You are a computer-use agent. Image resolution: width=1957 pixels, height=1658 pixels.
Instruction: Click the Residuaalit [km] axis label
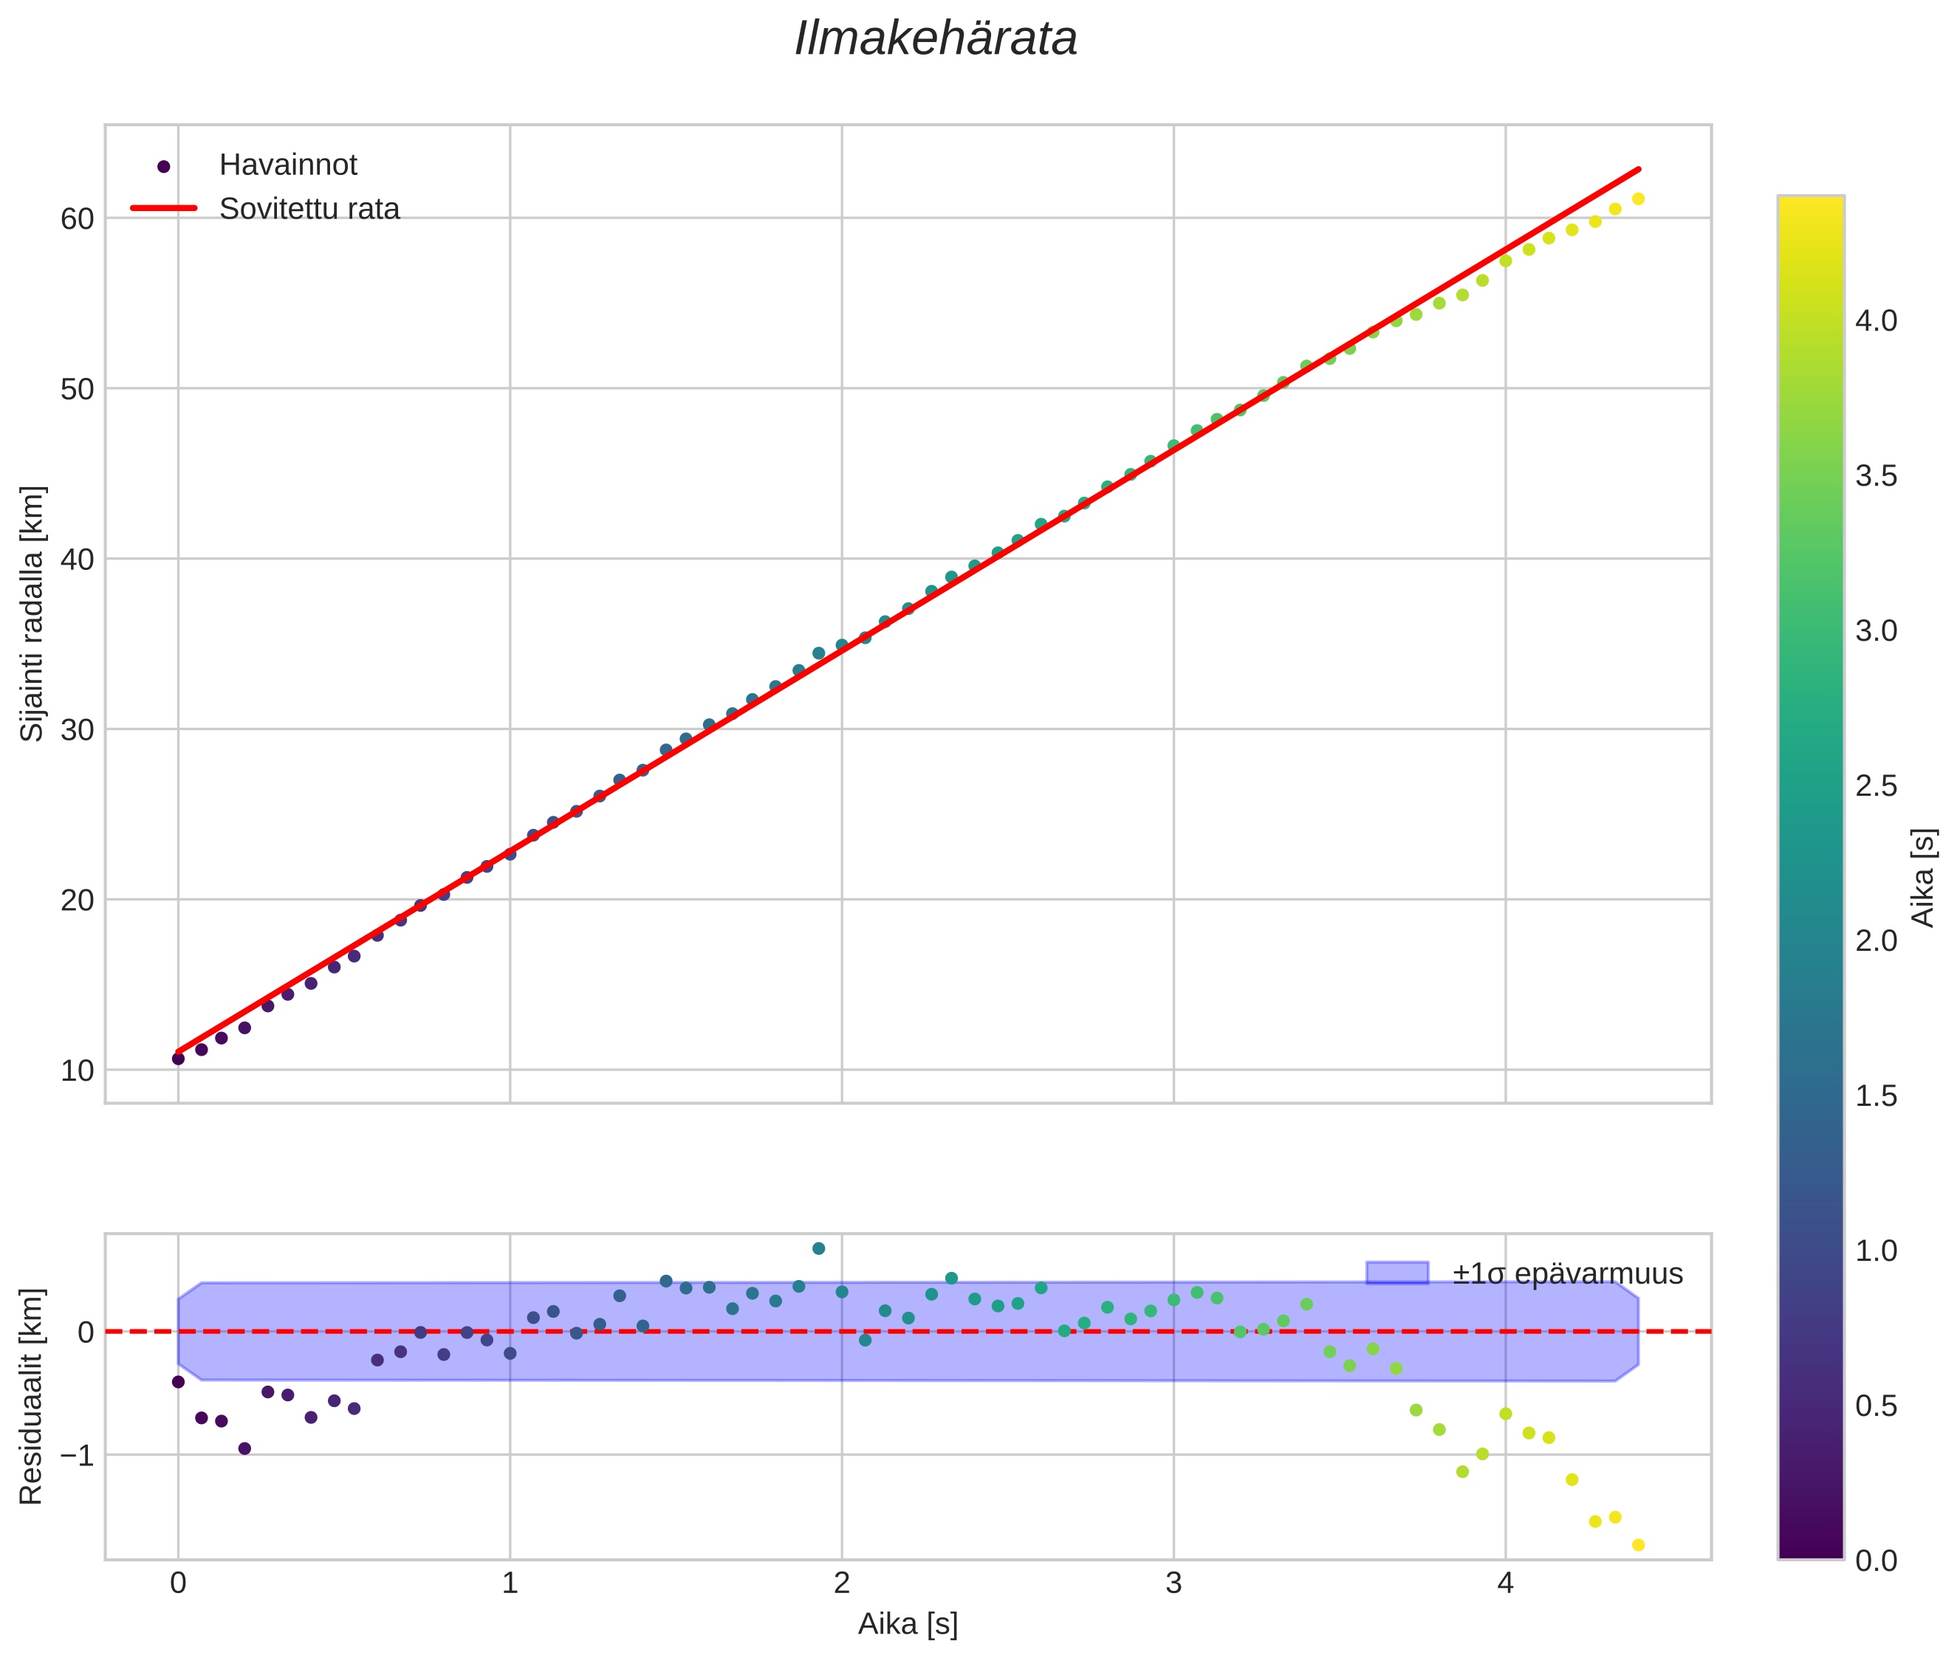pos(32,1396)
